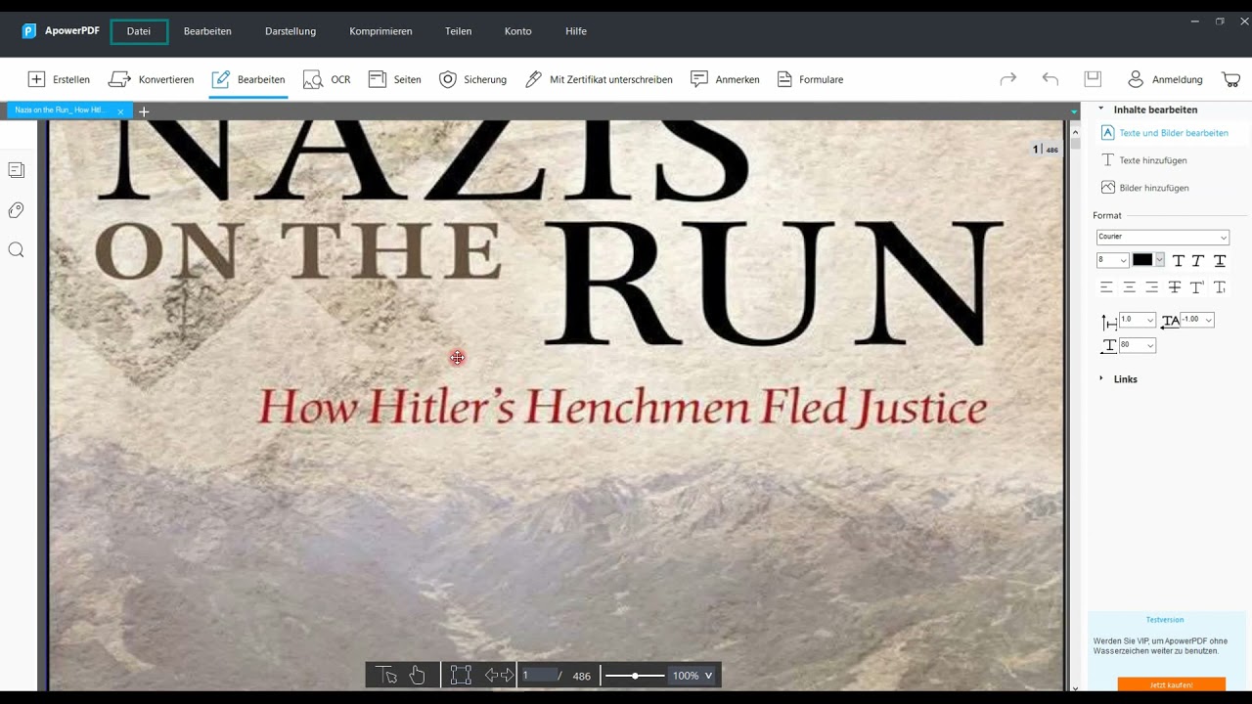Toggle bold text formatting
The width and height of the screenshot is (1252, 704).
(1179, 260)
